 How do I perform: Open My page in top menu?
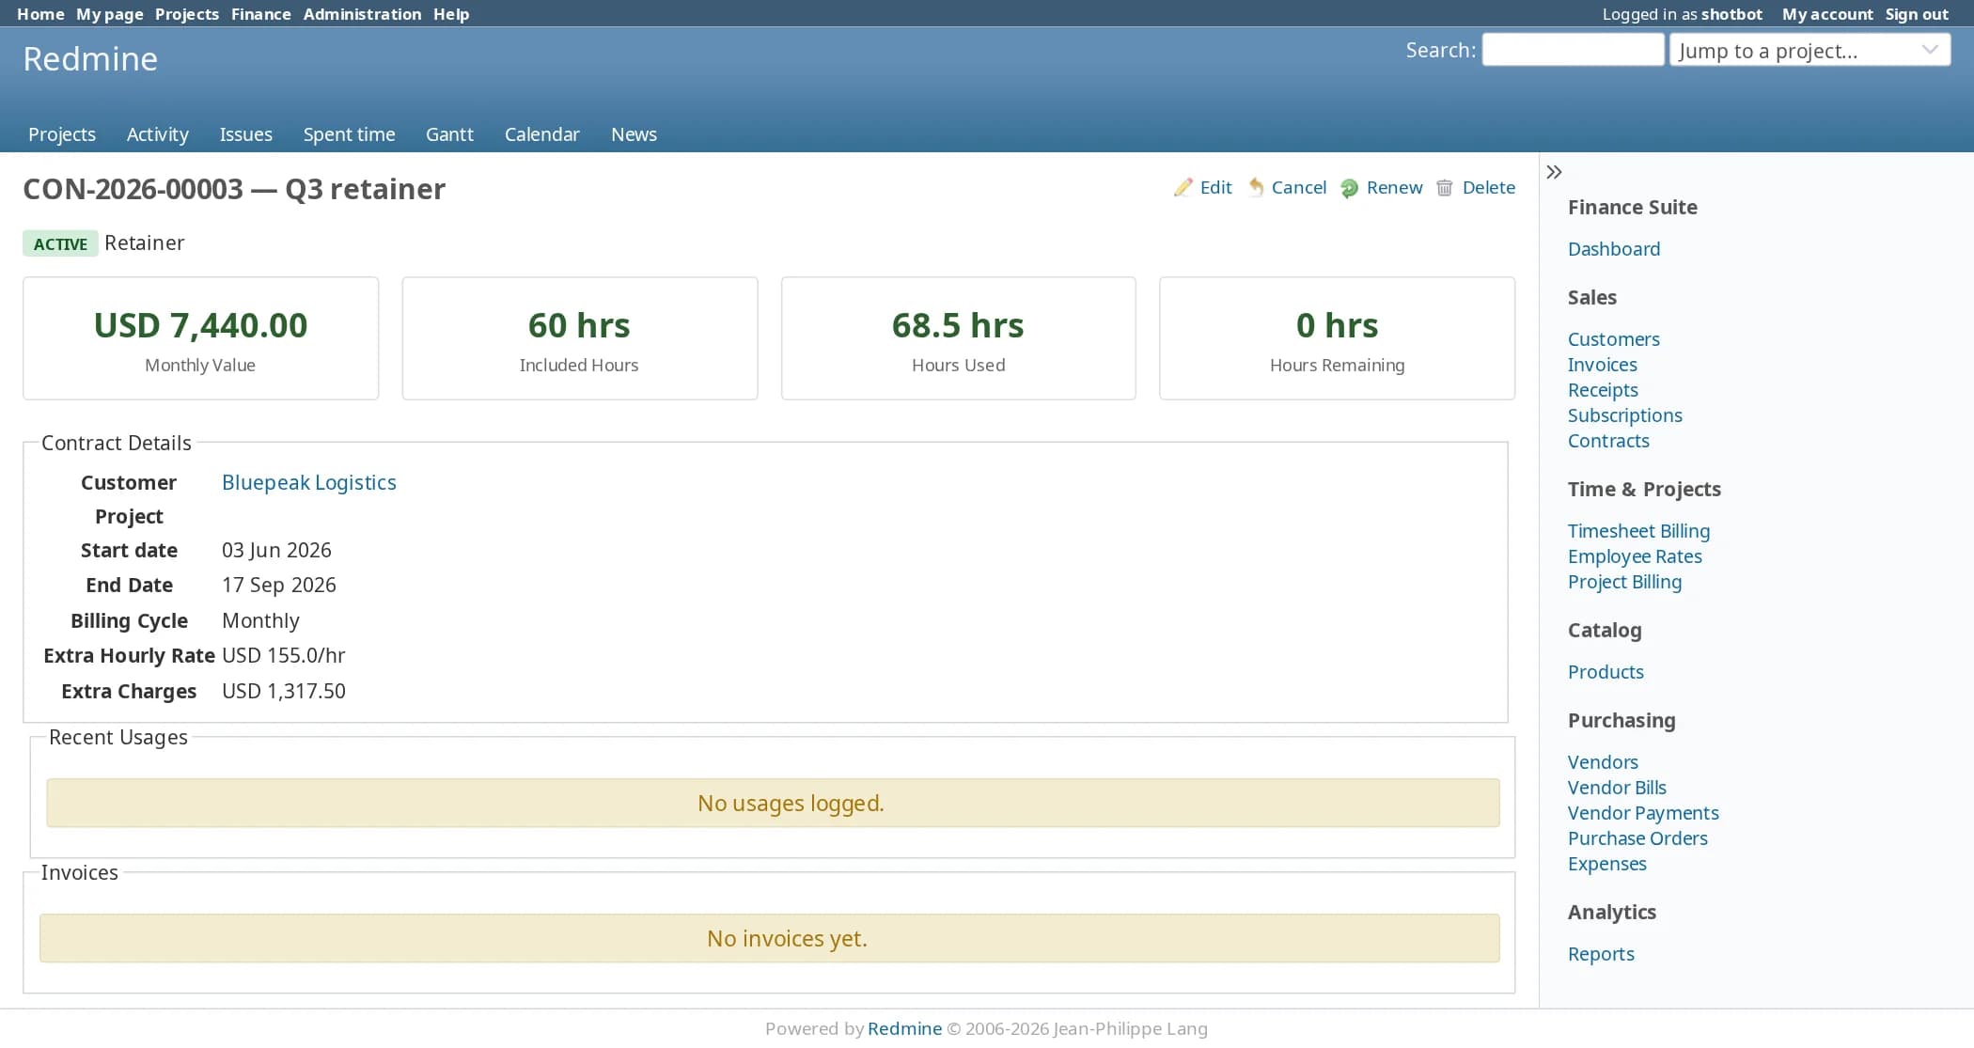click(x=109, y=14)
